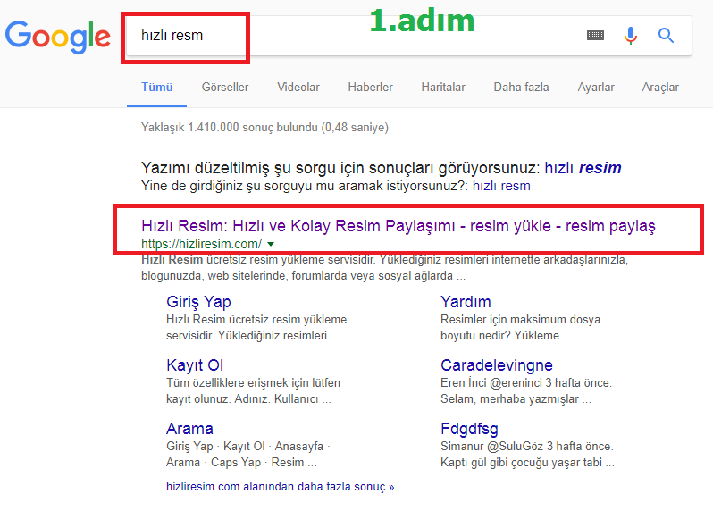Expand the green arrow beside hizliresim.com URL
Screen dimensions: 713x511
pyautogui.click(x=271, y=244)
